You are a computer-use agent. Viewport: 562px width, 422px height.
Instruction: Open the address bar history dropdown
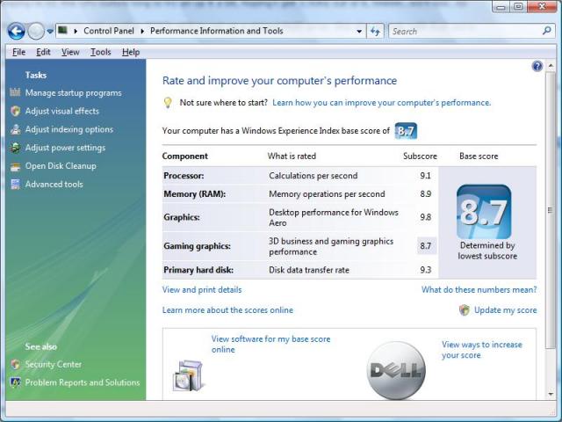(x=359, y=32)
